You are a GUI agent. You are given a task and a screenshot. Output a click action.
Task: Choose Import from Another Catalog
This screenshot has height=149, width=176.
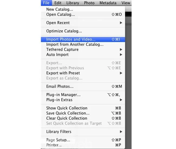coord(75,44)
